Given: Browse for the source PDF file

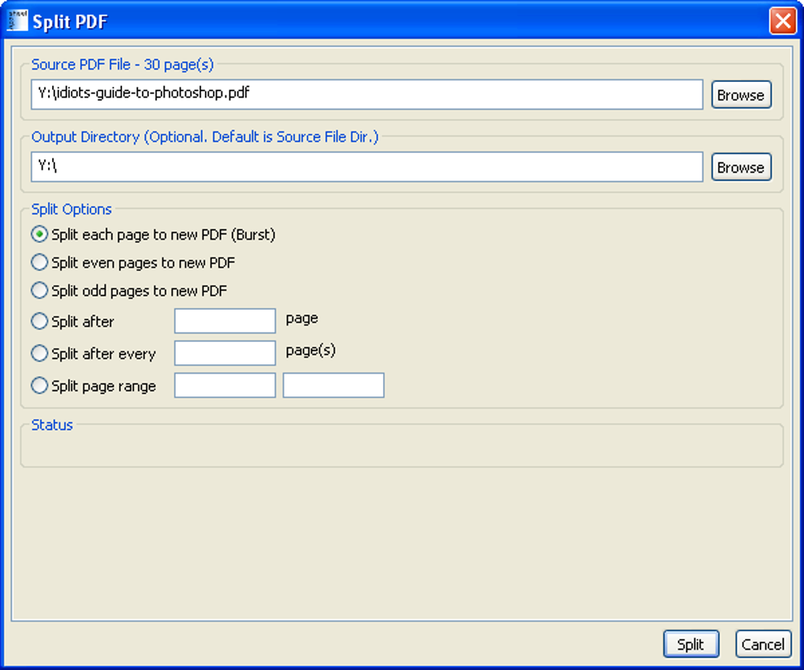Looking at the screenshot, I should click(x=740, y=95).
